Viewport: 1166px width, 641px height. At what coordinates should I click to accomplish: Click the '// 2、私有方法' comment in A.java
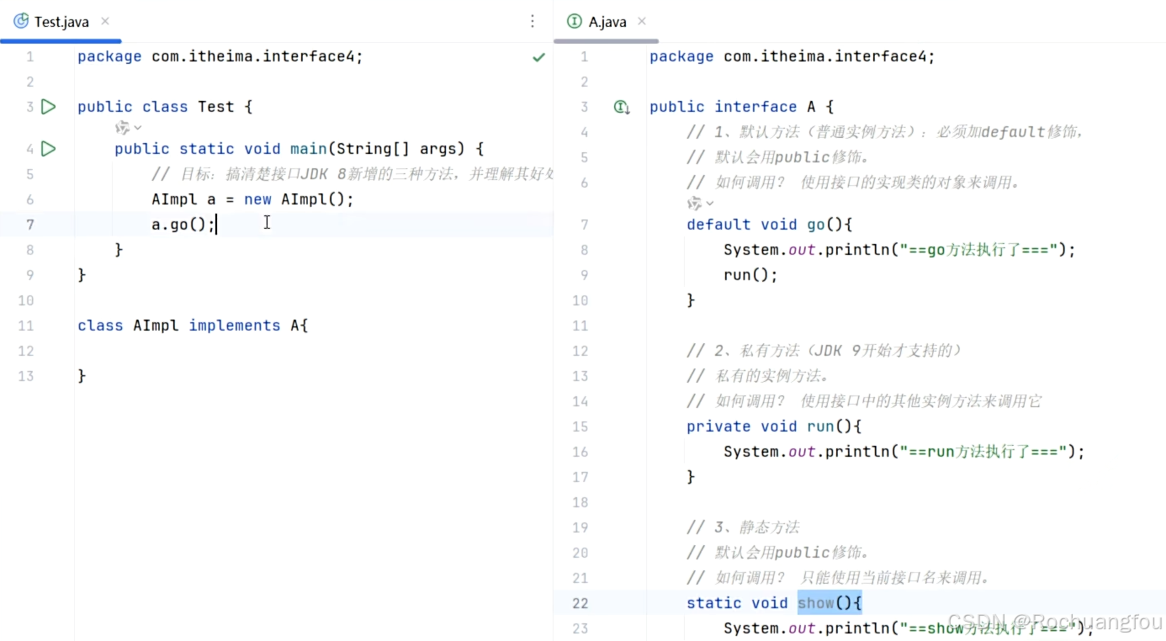(824, 351)
